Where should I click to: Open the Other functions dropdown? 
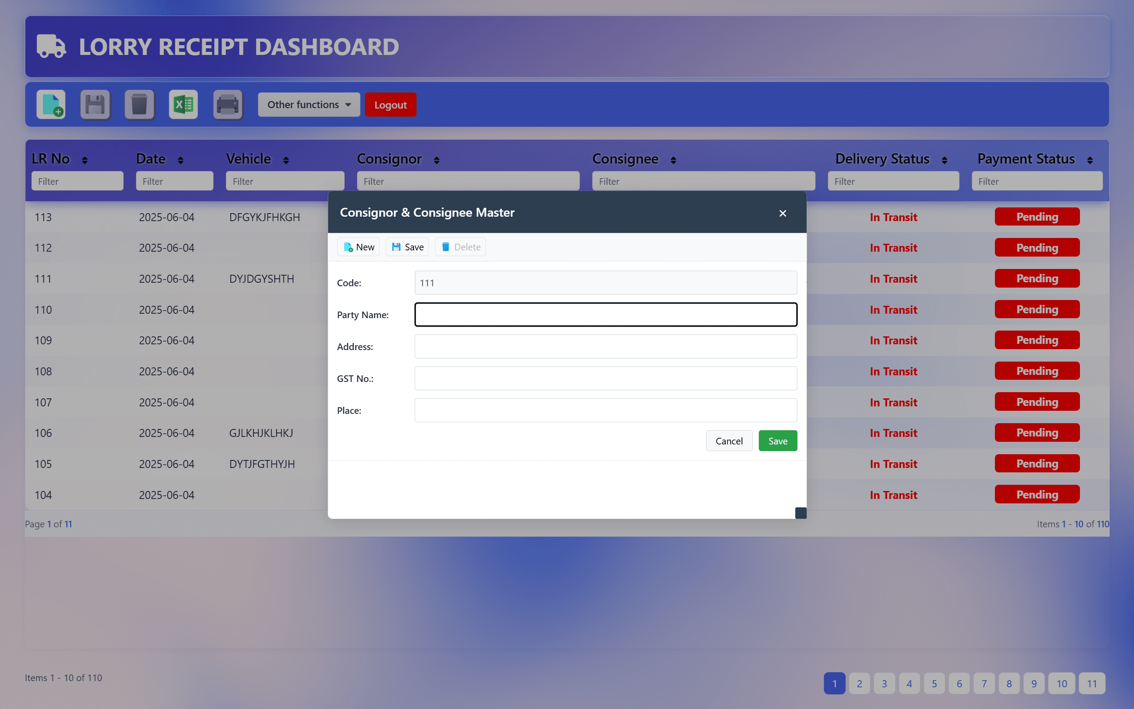(x=308, y=105)
